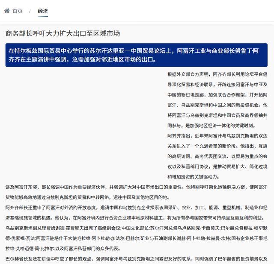The height and width of the screenshot is (264, 274).
Task: Open headline 商务部长呼吁大力扩大出口至区域市场
Action: [x=63, y=33]
